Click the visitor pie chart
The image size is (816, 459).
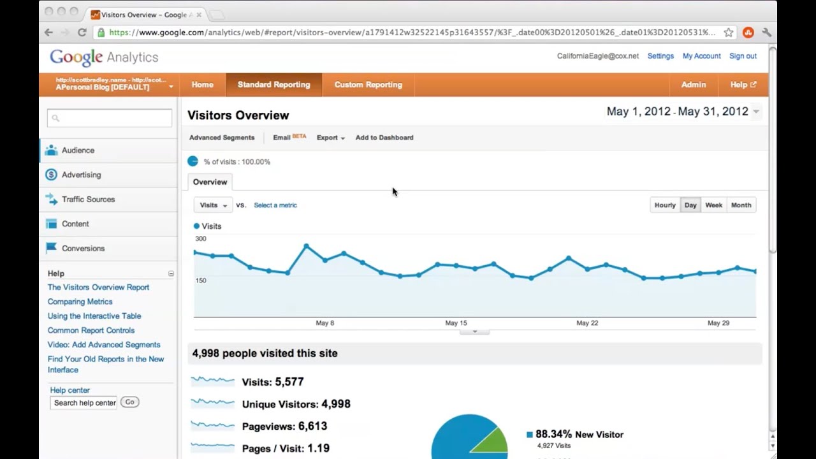[469, 437]
